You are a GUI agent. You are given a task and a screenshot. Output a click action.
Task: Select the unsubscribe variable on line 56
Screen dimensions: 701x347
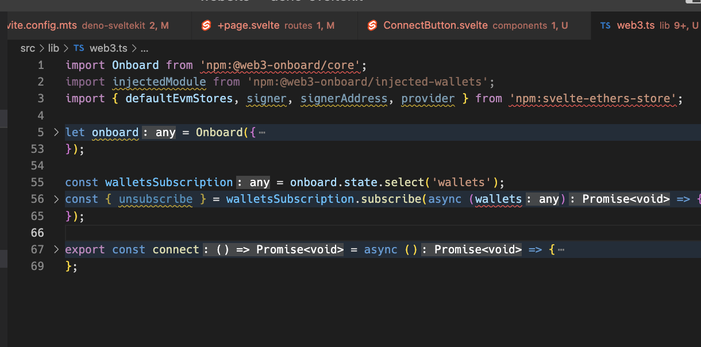(x=155, y=199)
